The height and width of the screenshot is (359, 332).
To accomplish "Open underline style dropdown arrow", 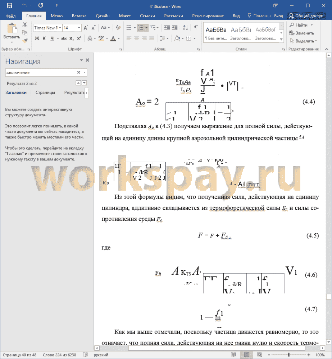I will (58, 38).
